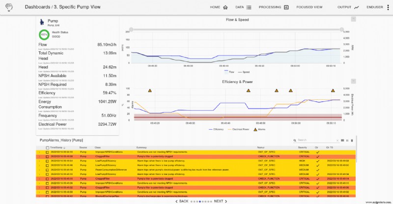Click the brain logo in the header
The height and width of the screenshot is (204, 393).
[9, 7]
